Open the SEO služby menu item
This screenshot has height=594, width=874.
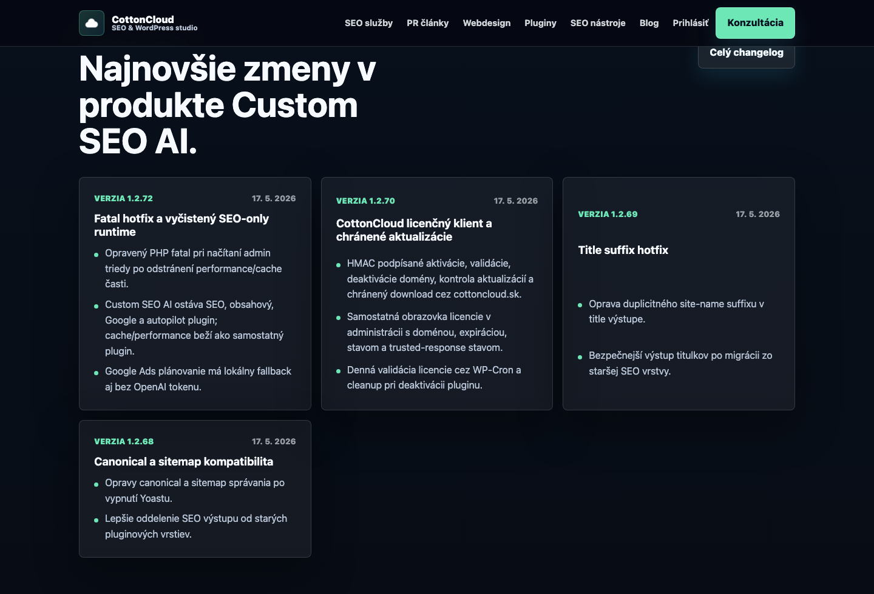368,23
